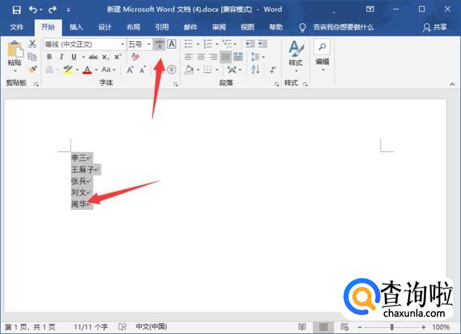Image resolution: width=461 pixels, height=334 pixels.
Task: Open the 编辑 editing button
Action: (x=322, y=56)
